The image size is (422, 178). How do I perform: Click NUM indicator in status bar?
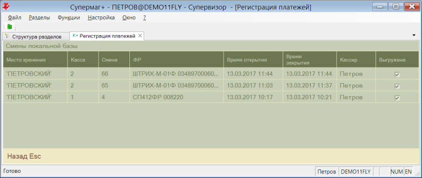(397, 171)
